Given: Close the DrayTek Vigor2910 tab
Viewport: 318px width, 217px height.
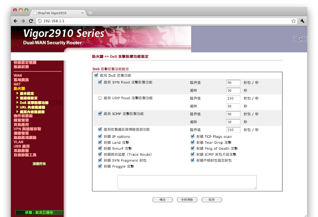Looking at the screenshot, I should click(82, 13).
